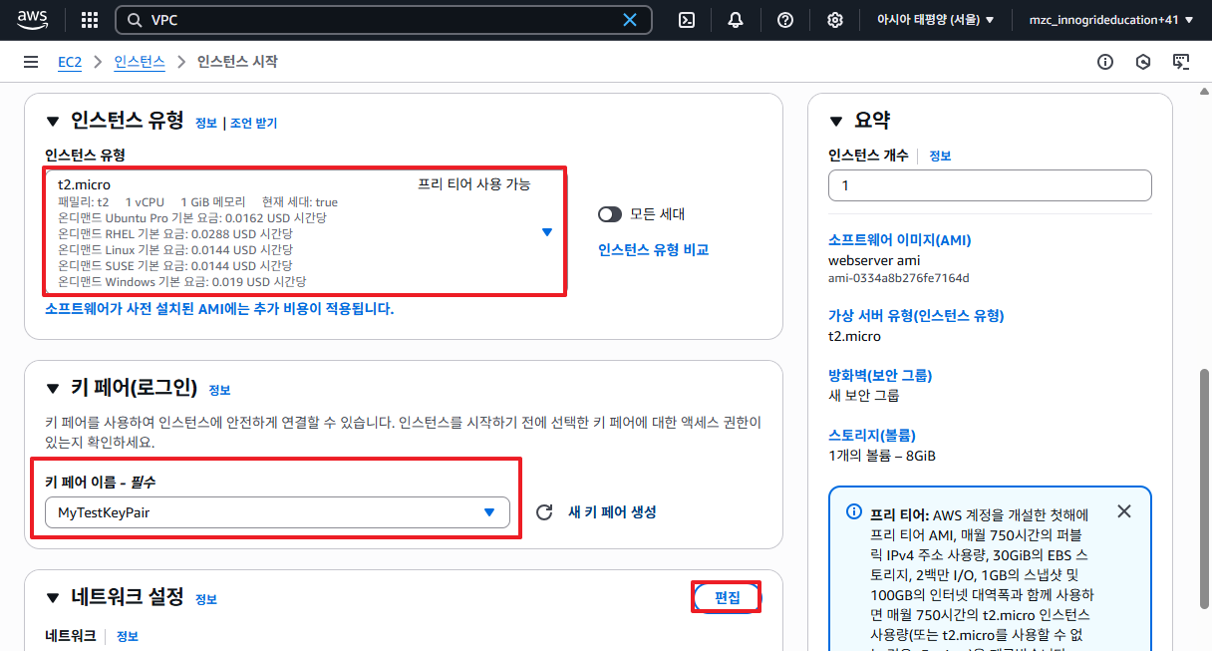Dismiss the 프리 티어 info box

[x=1124, y=511]
